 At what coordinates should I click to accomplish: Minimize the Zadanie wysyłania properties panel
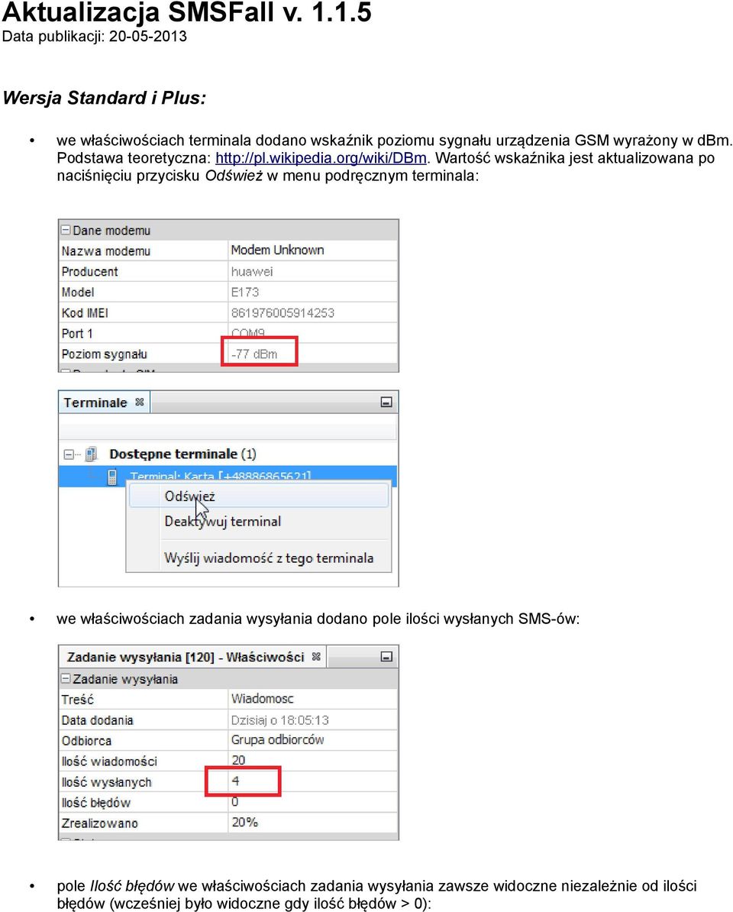(386, 657)
